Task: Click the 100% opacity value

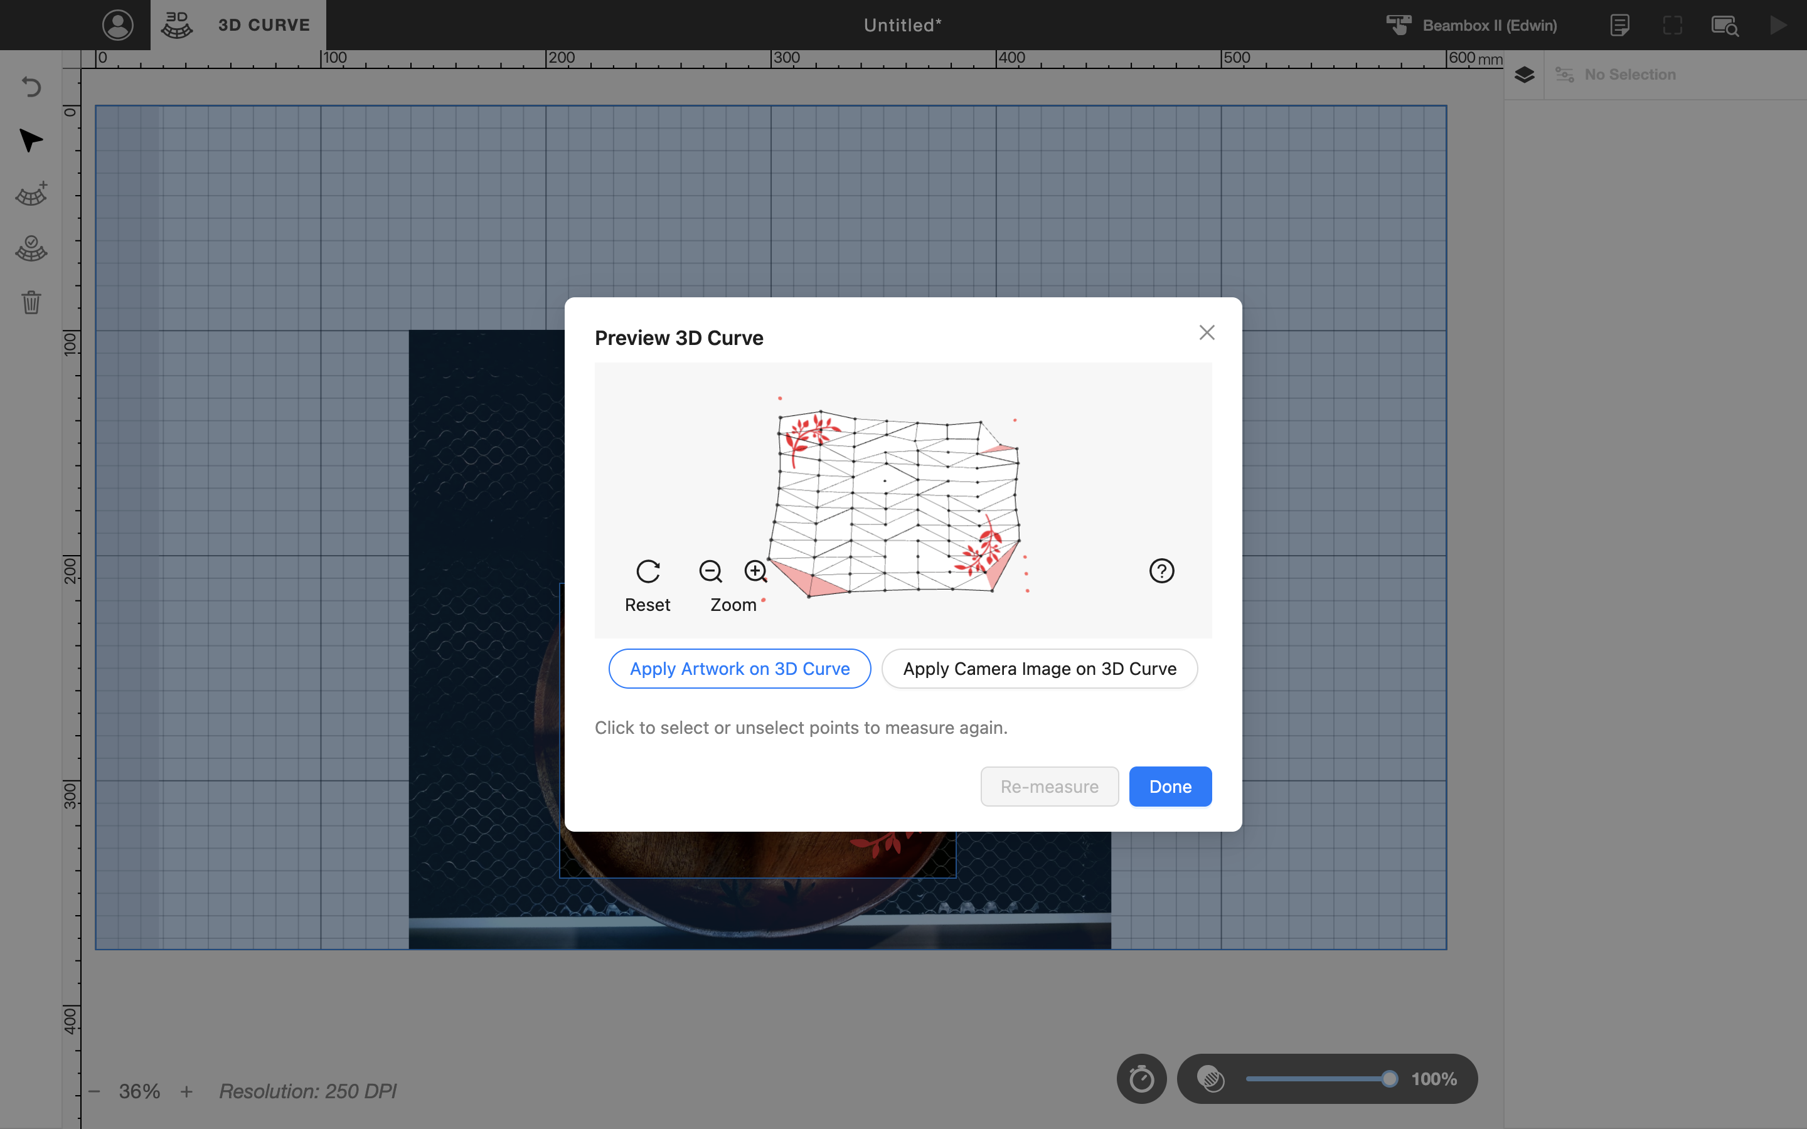Action: (x=1434, y=1078)
